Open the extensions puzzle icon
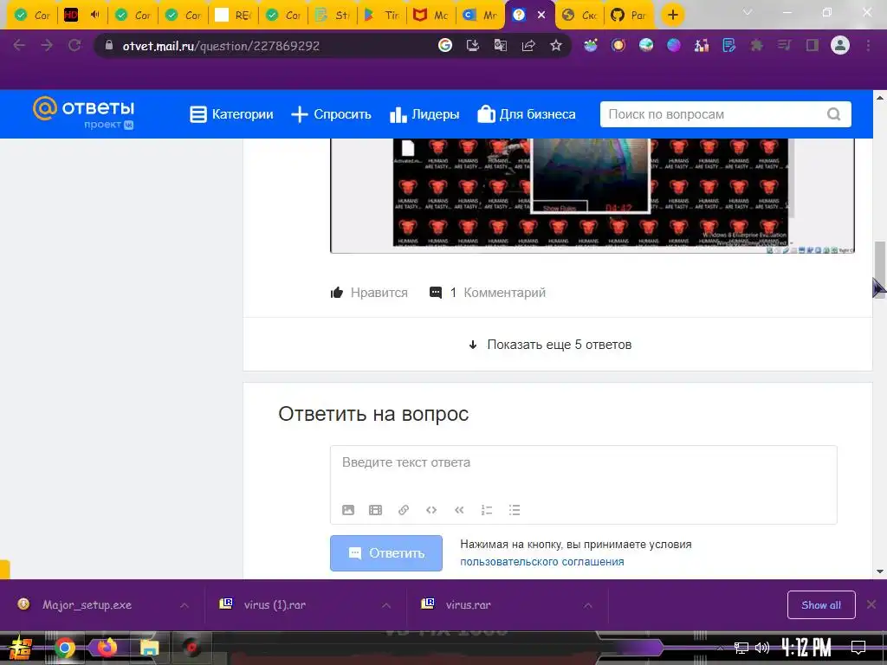 click(x=756, y=45)
